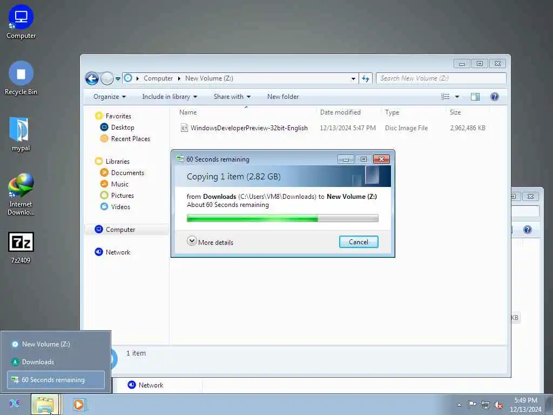This screenshot has height=415, width=553.
Task: Cancel the file copy operation
Action: point(359,242)
